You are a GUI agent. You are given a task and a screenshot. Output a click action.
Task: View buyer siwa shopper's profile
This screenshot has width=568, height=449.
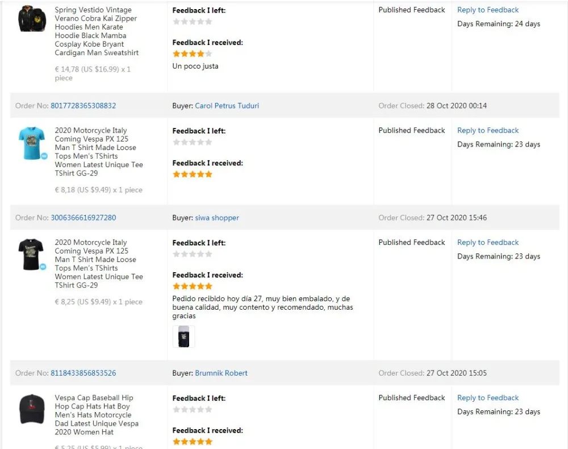tap(216, 218)
